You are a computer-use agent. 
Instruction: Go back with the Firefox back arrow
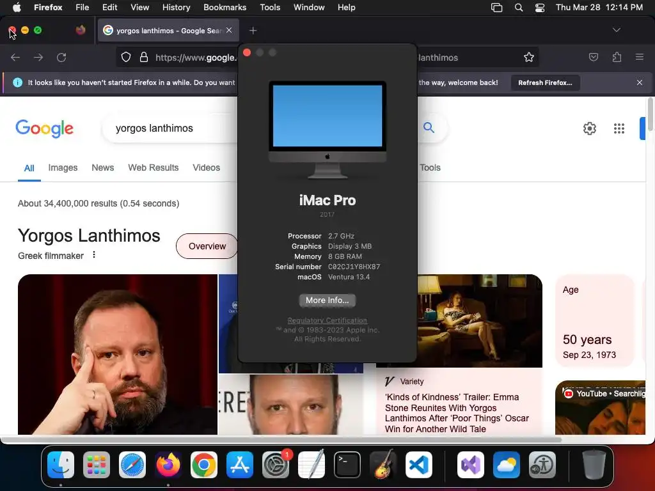point(15,57)
